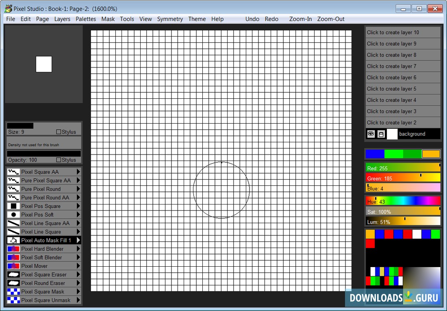Click the Redo button
This screenshot has height=311, width=447.
tap(271, 19)
